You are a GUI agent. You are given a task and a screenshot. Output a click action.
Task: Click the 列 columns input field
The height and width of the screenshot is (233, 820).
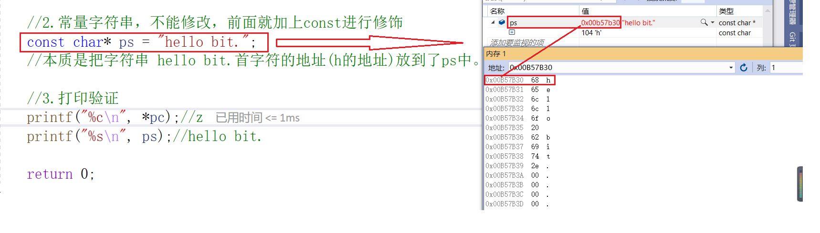[x=786, y=68]
